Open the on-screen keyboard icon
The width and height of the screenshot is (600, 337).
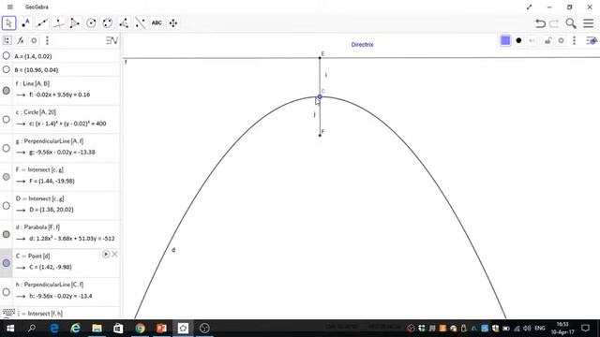[8, 312]
